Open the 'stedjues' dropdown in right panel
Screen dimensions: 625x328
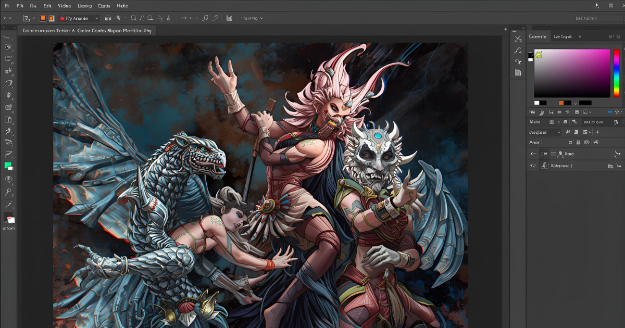(x=545, y=132)
